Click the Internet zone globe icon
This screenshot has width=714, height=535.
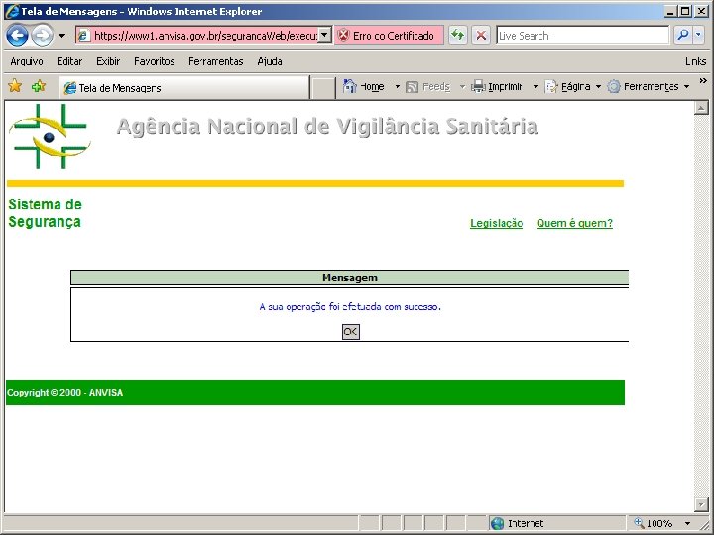tap(497, 524)
